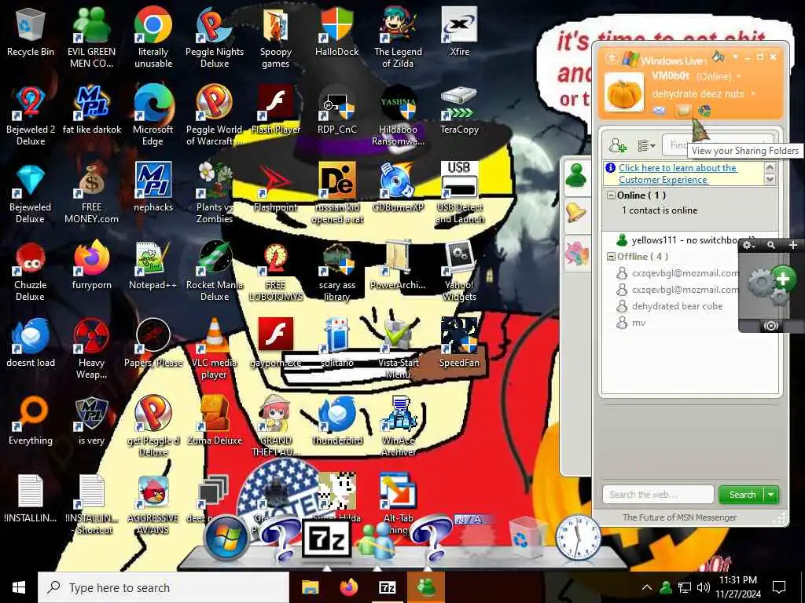Image resolution: width=805 pixels, height=603 pixels.
Task: Open the Spoopy games folder
Action: pyautogui.click(x=276, y=37)
